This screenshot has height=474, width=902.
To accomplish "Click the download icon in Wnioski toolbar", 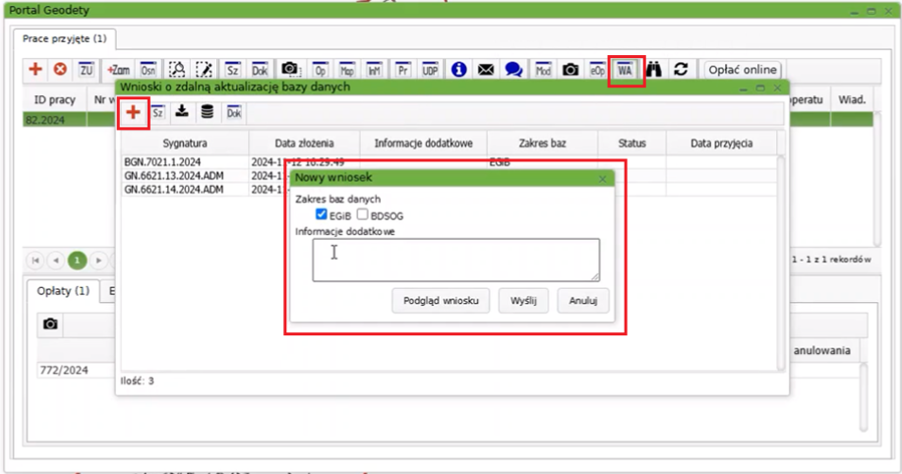I will [183, 113].
